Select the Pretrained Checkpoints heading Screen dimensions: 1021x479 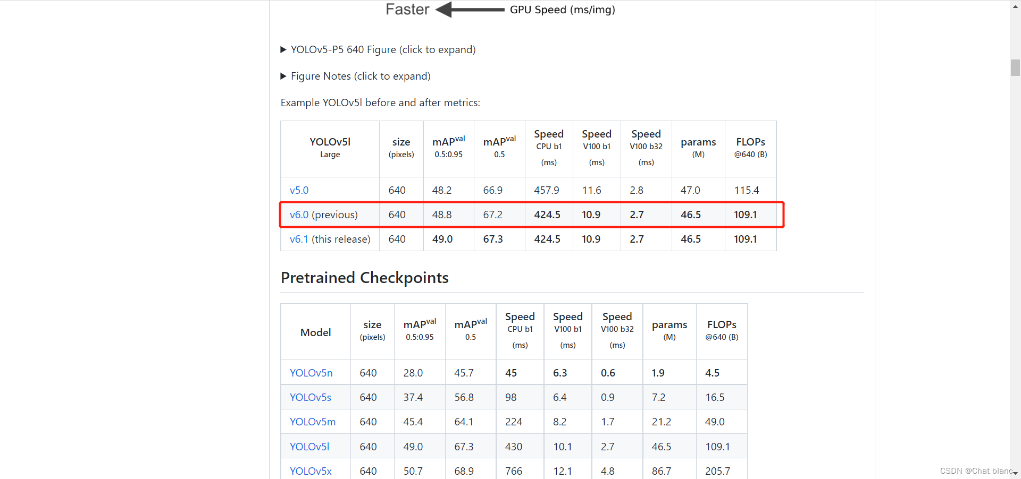[x=365, y=278]
